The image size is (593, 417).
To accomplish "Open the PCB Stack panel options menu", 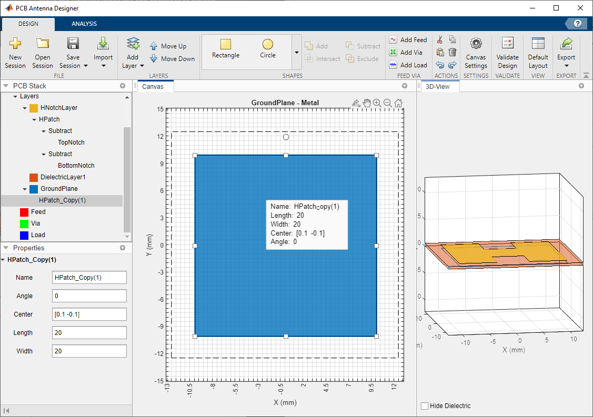I will point(123,86).
